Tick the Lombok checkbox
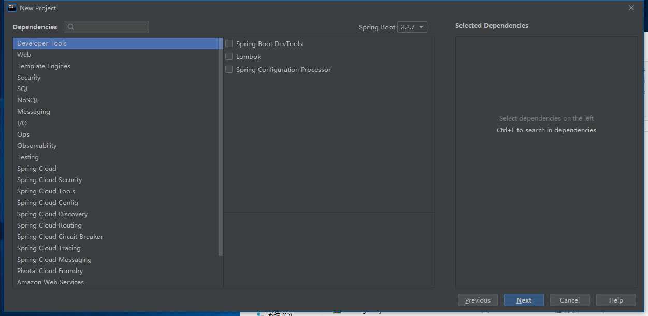This screenshot has width=648, height=316. coord(229,57)
